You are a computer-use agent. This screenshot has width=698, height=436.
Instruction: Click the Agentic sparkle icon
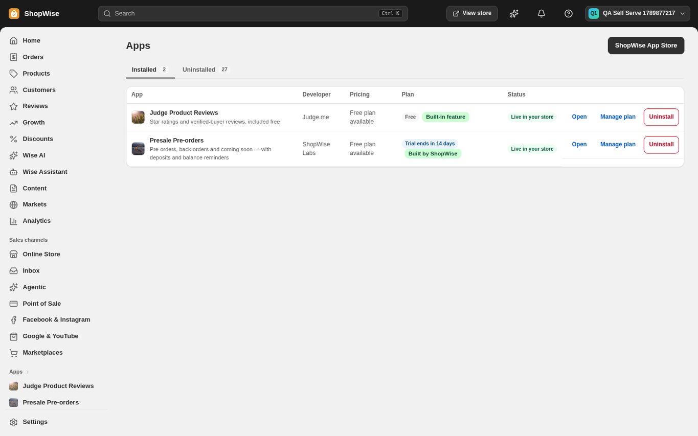coord(14,287)
